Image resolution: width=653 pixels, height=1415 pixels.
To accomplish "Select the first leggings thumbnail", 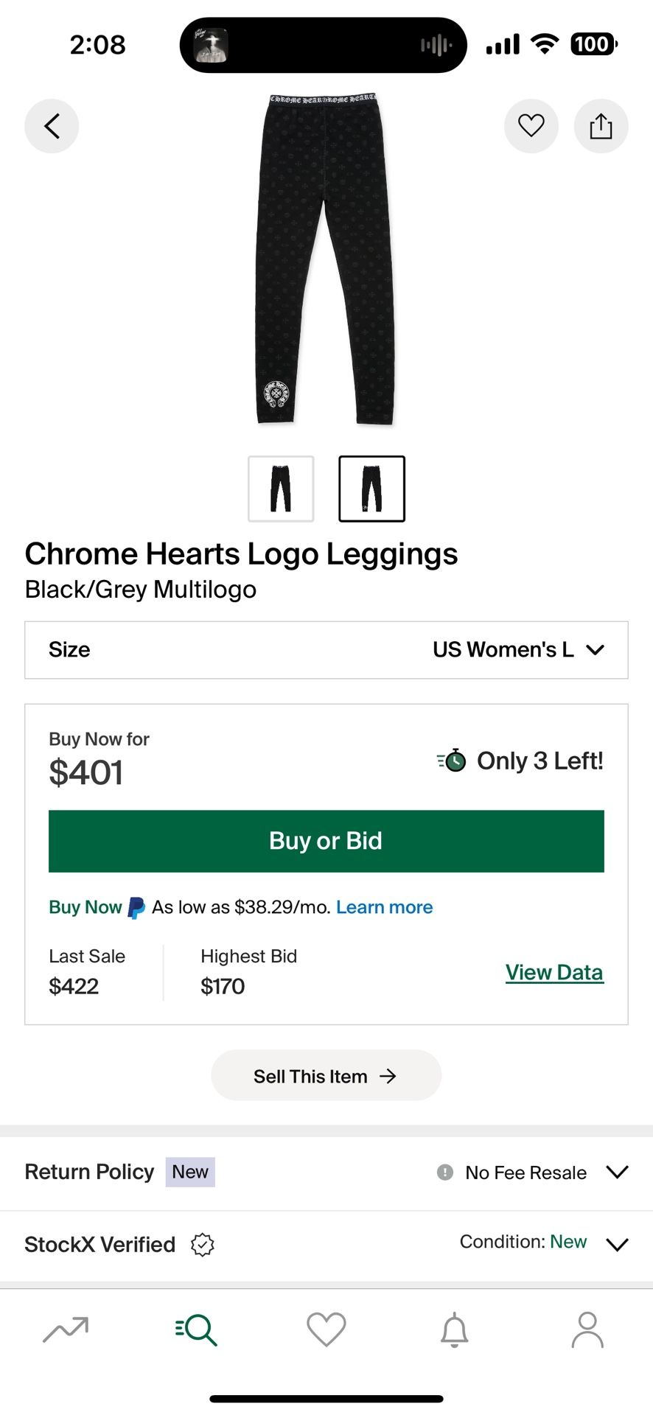I will click(x=281, y=489).
